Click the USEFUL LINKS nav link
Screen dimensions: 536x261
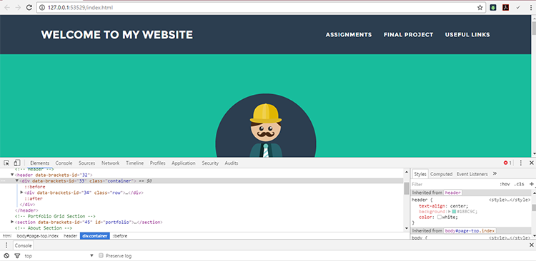coord(467,35)
